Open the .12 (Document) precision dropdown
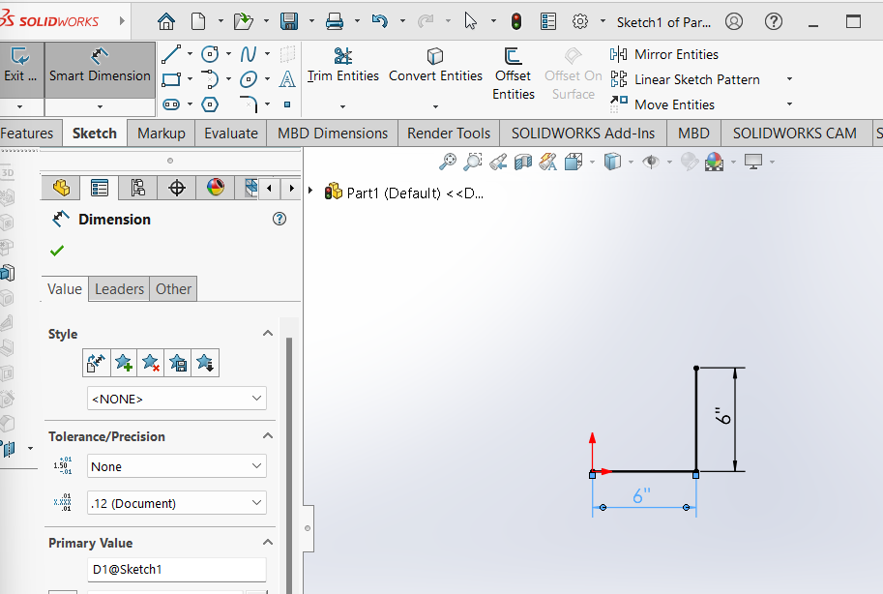The image size is (883, 594). point(177,503)
